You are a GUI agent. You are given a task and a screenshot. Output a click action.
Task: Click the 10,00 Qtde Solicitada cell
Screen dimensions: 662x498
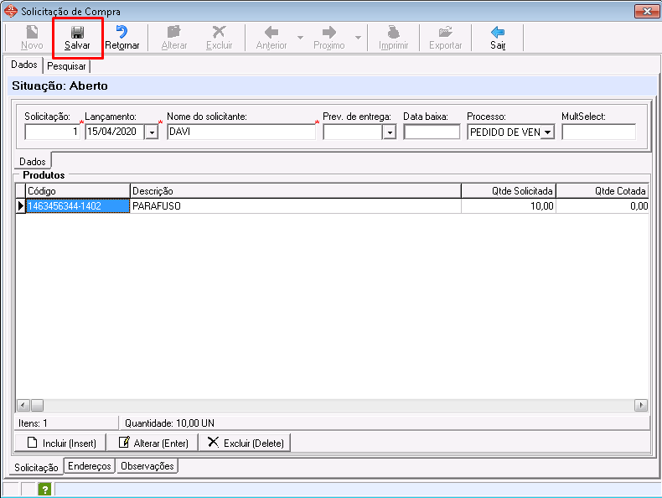point(509,206)
